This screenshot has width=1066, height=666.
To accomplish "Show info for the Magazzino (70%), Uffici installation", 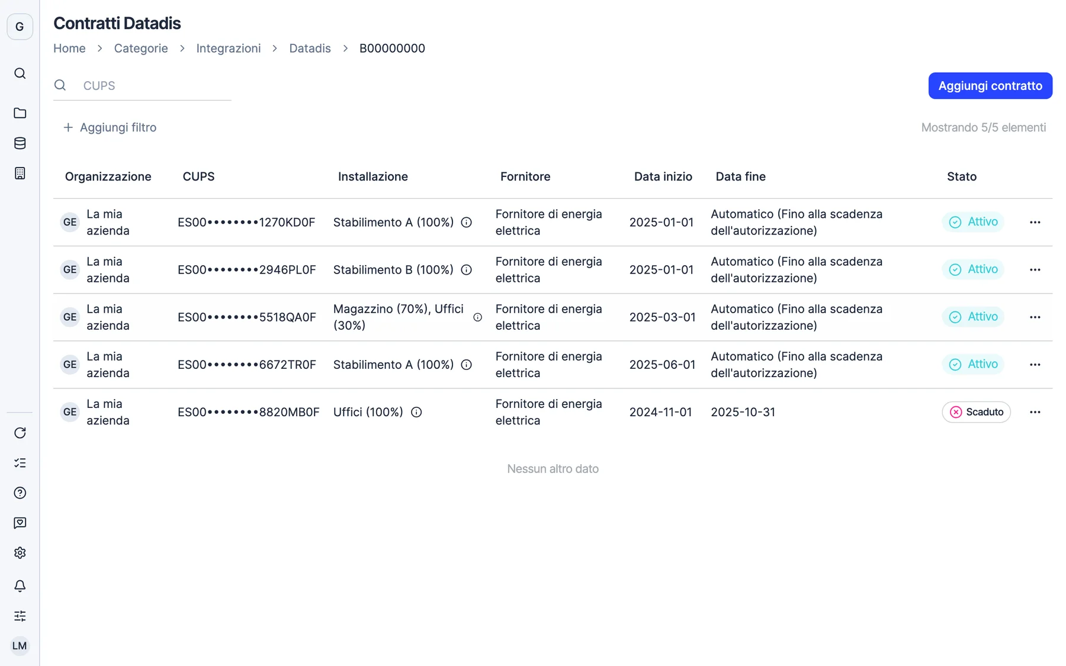I will [477, 317].
